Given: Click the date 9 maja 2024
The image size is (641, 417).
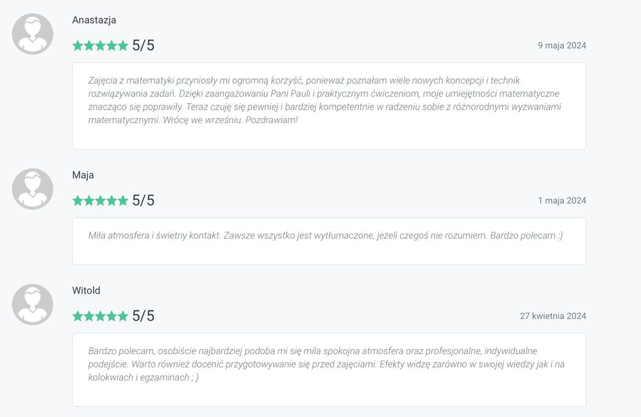Looking at the screenshot, I should 562,46.
